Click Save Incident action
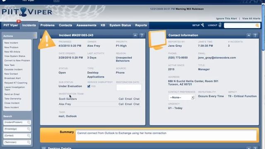This screenshot has height=149, width=265. pos(12,108)
